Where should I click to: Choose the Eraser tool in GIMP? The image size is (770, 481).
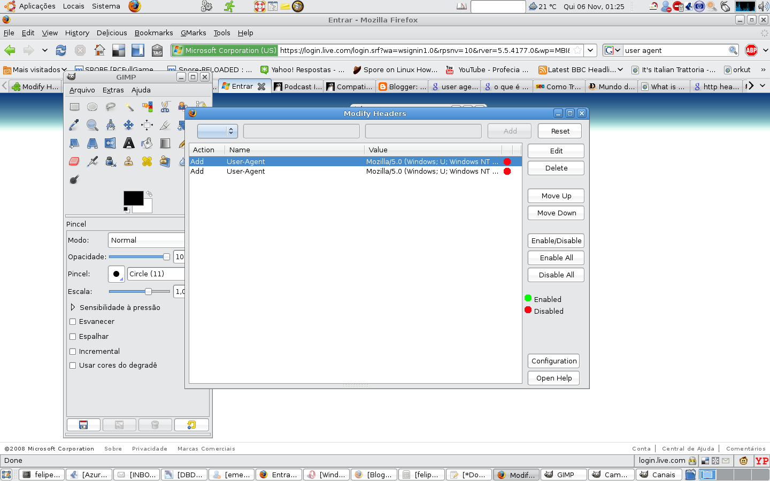coord(74,161)
